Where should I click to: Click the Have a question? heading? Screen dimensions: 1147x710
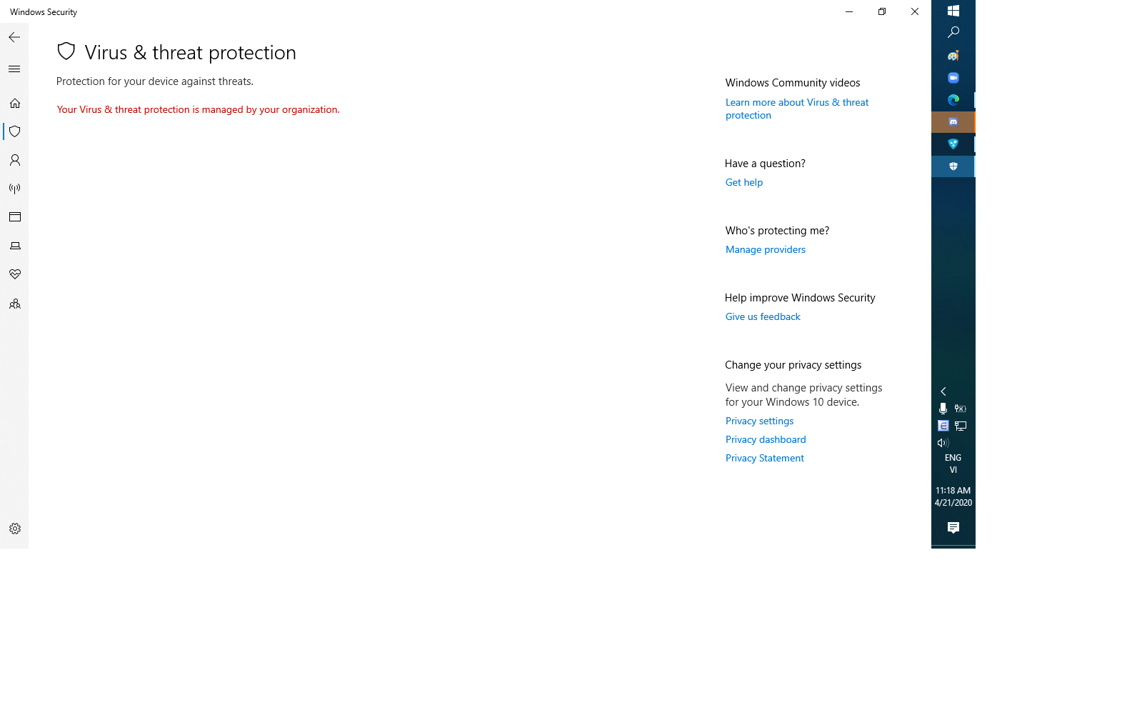point(765,164)
